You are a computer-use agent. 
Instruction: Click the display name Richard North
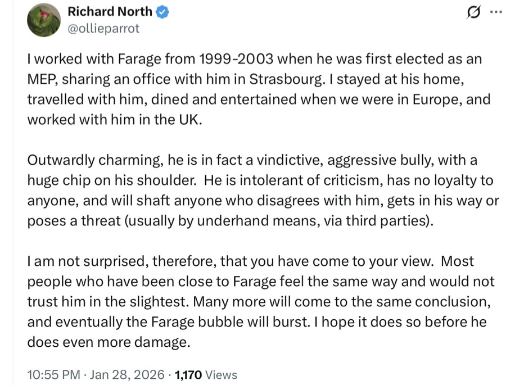point(109,11)
